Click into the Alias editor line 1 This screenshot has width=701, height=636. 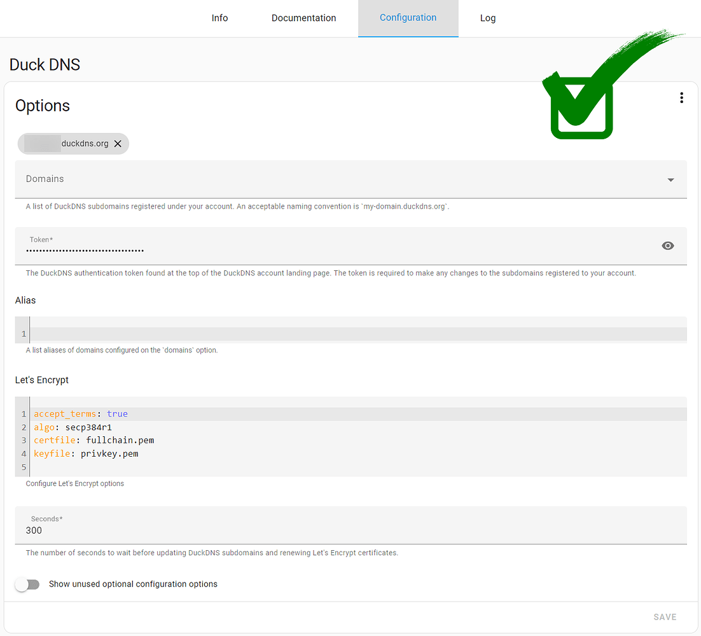(358, 334)
